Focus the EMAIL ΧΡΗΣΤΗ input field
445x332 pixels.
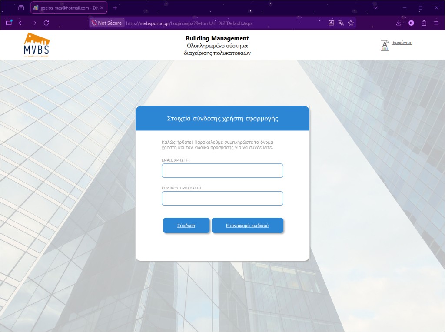coord(222,170)
